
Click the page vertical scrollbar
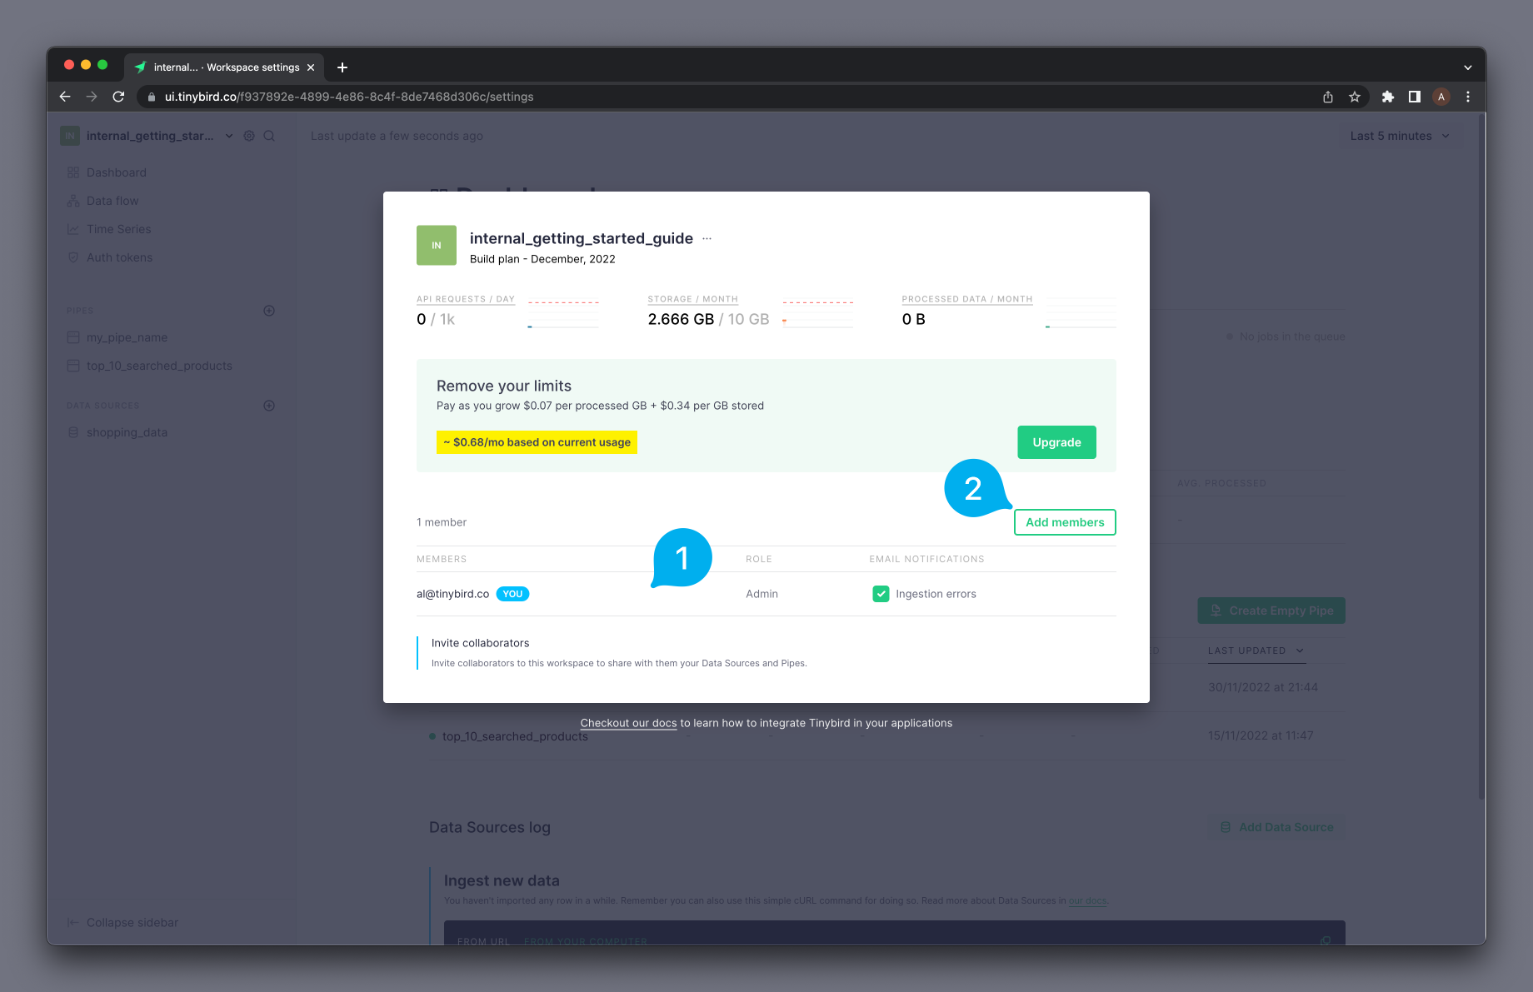coord(1481,458)
